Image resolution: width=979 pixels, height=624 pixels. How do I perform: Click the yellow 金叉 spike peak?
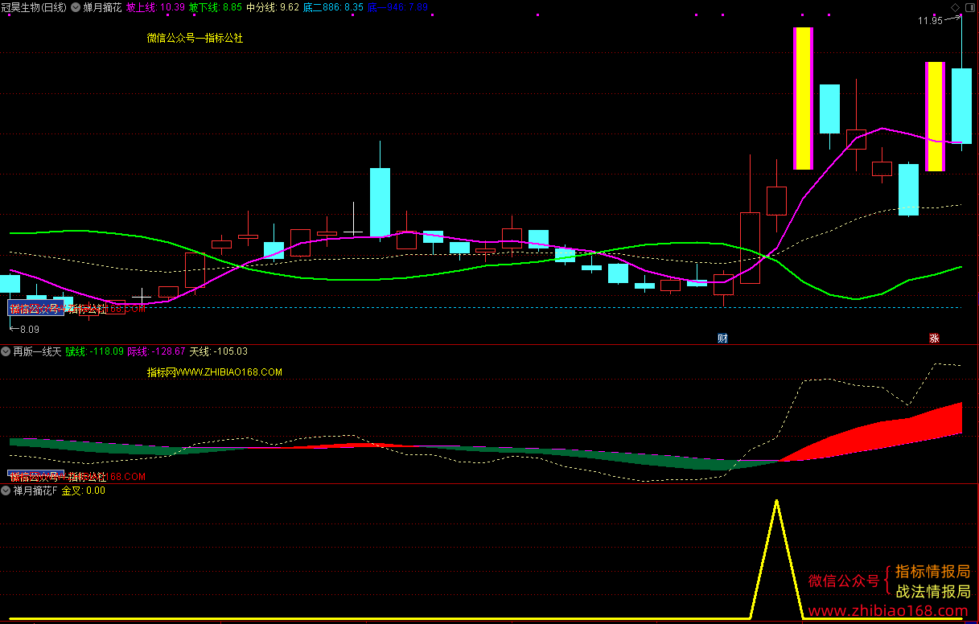pos(776,502)
